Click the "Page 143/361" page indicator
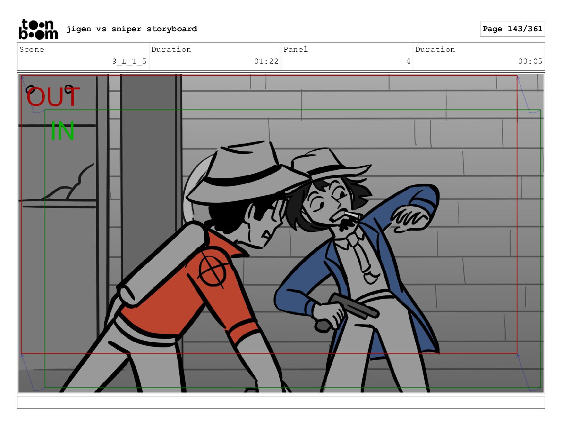Image resolution: width=562 pixels, height=434 pixels. (512, 29)
